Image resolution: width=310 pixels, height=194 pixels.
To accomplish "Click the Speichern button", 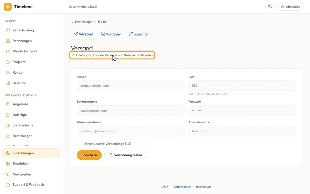I will click(89, 155).
